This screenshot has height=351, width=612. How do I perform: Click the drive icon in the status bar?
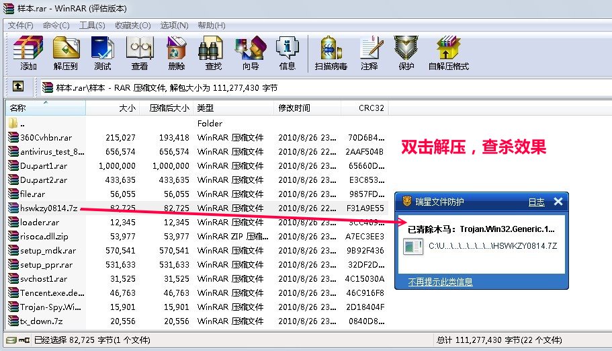click(x=11, y=340)
